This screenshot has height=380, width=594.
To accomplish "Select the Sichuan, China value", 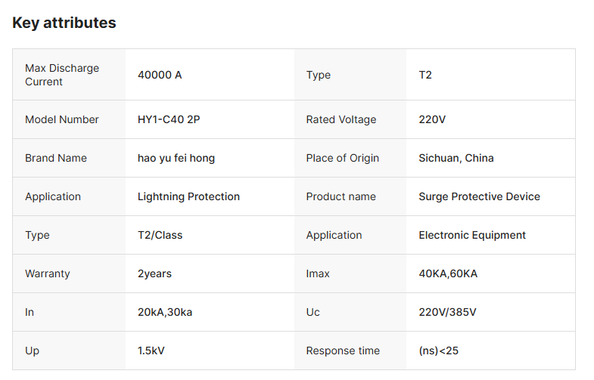I will (456, 158).
